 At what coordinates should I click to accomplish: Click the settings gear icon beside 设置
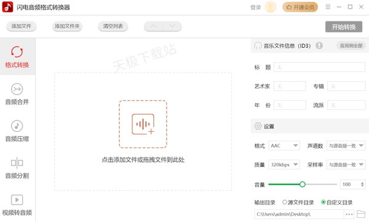pos(258,126)
